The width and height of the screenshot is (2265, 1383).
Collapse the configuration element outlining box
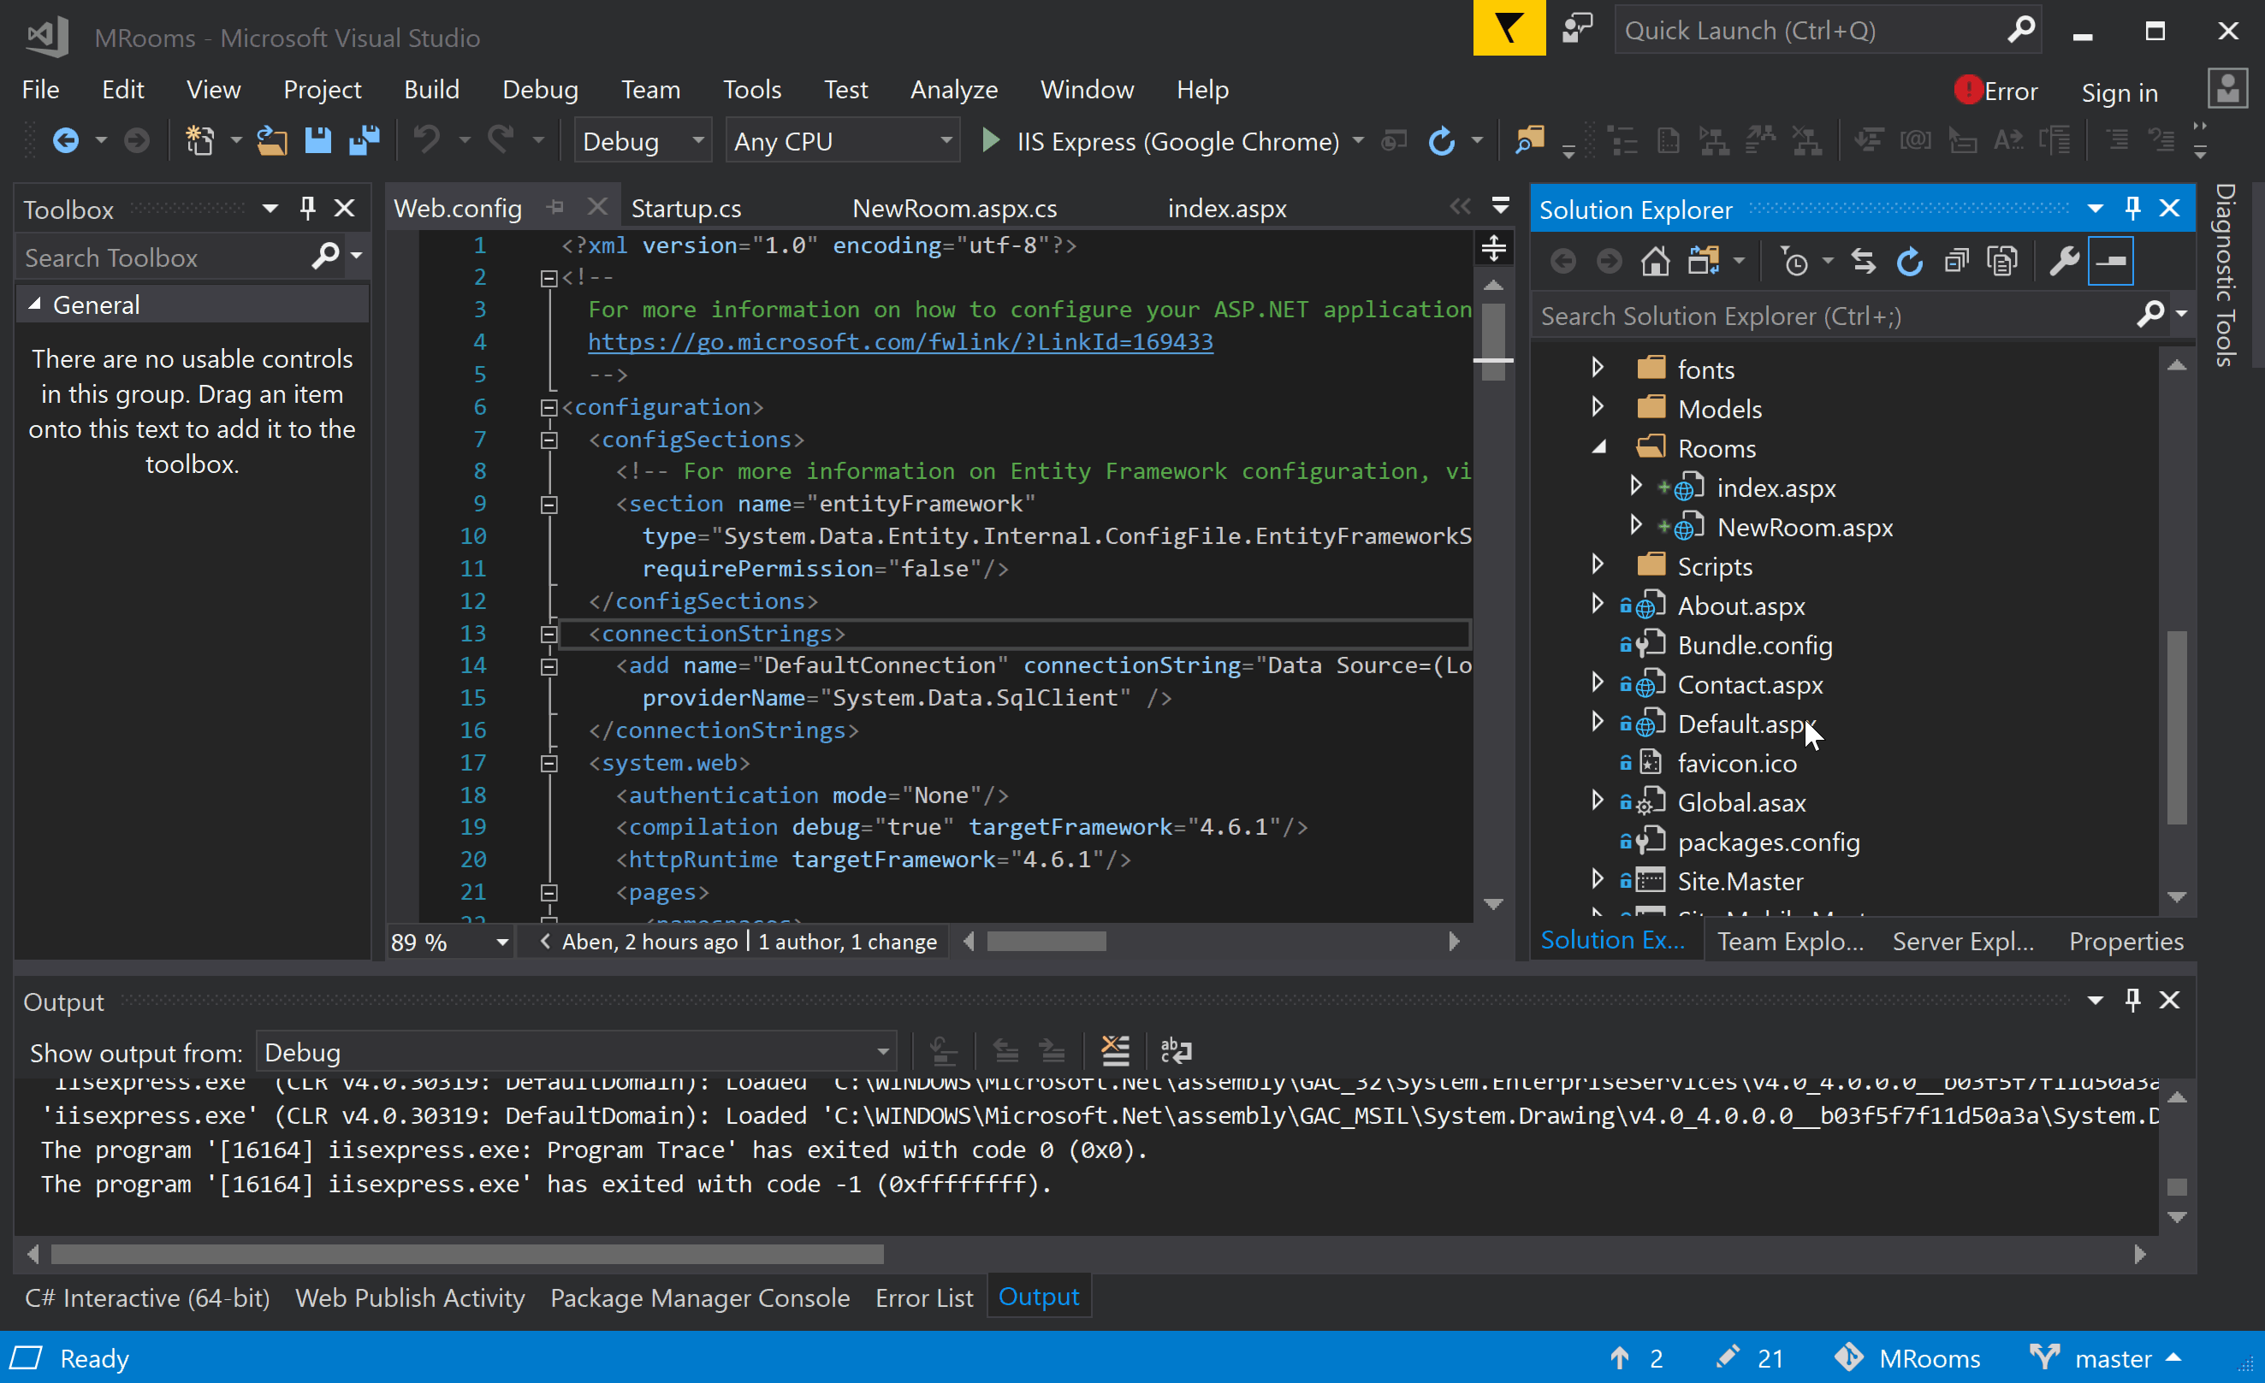click(x=548, y=407)
